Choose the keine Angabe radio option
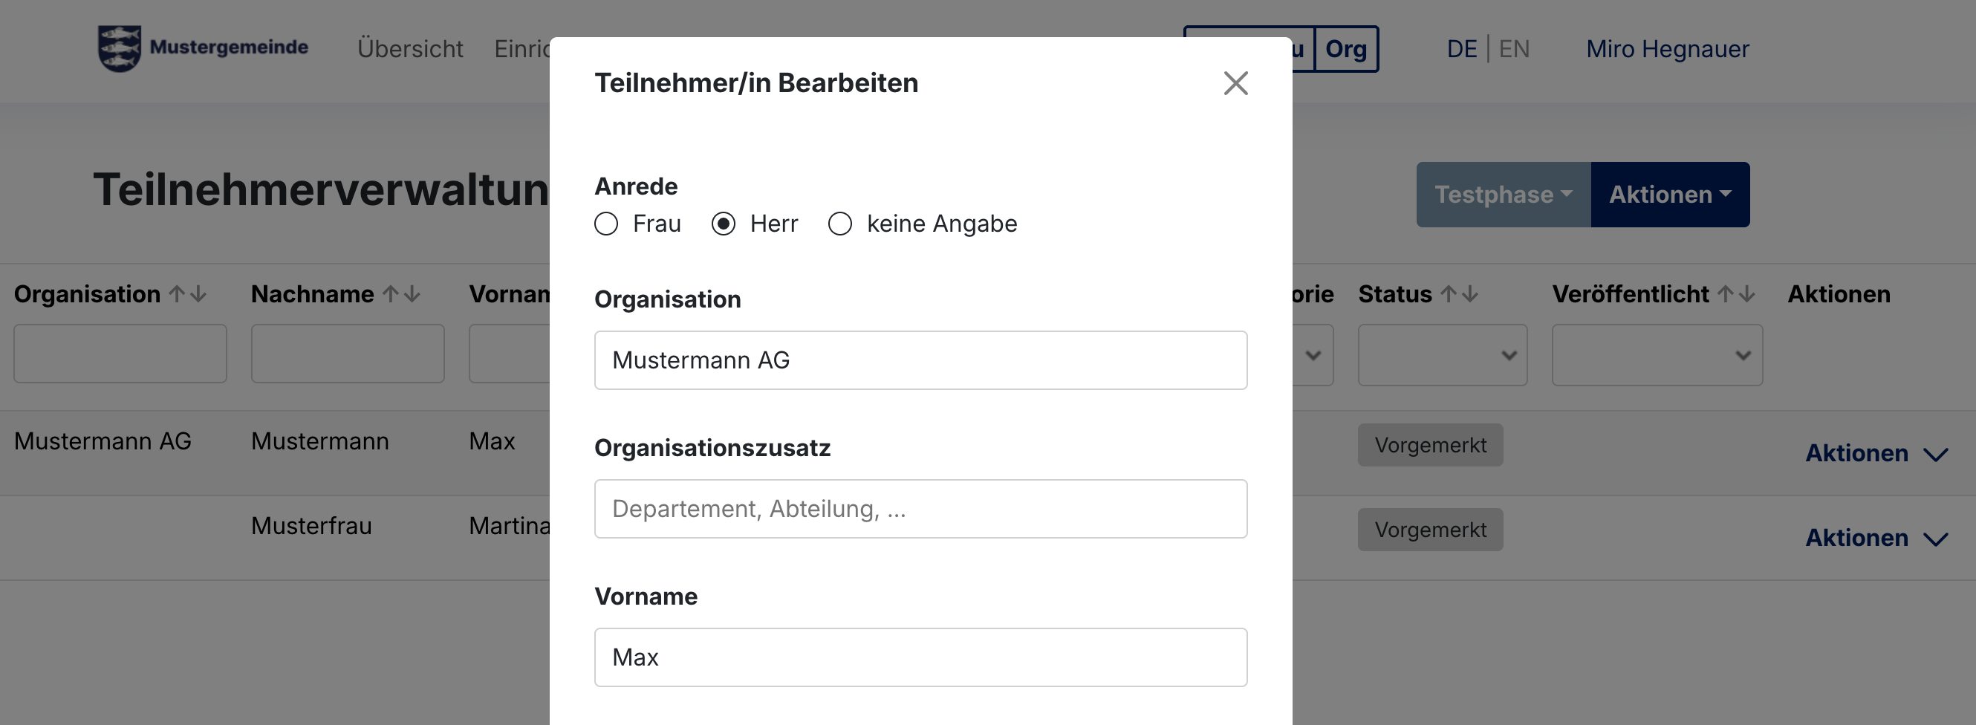The image size is (1976, 725). 840,224
